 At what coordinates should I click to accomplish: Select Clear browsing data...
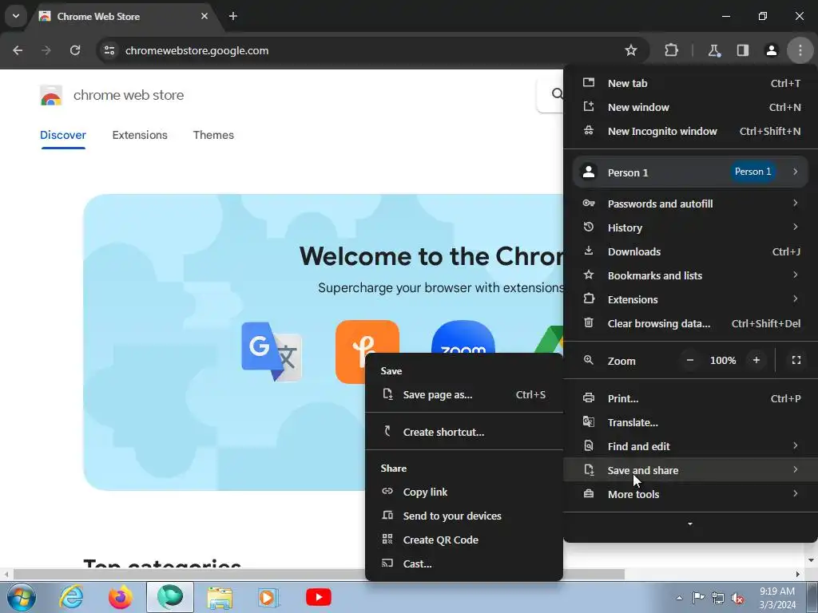tap(691, 324)
